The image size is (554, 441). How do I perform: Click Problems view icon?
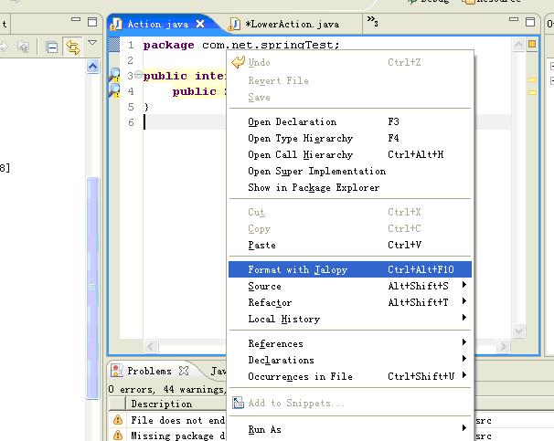[117, 371]
